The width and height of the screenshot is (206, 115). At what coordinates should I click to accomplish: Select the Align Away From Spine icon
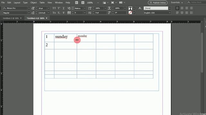(192, 13)
